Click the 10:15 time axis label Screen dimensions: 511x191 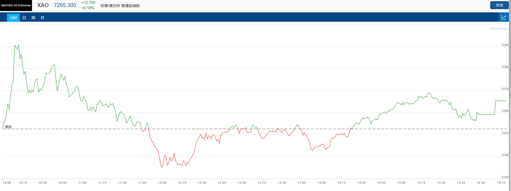pos(23,183)
